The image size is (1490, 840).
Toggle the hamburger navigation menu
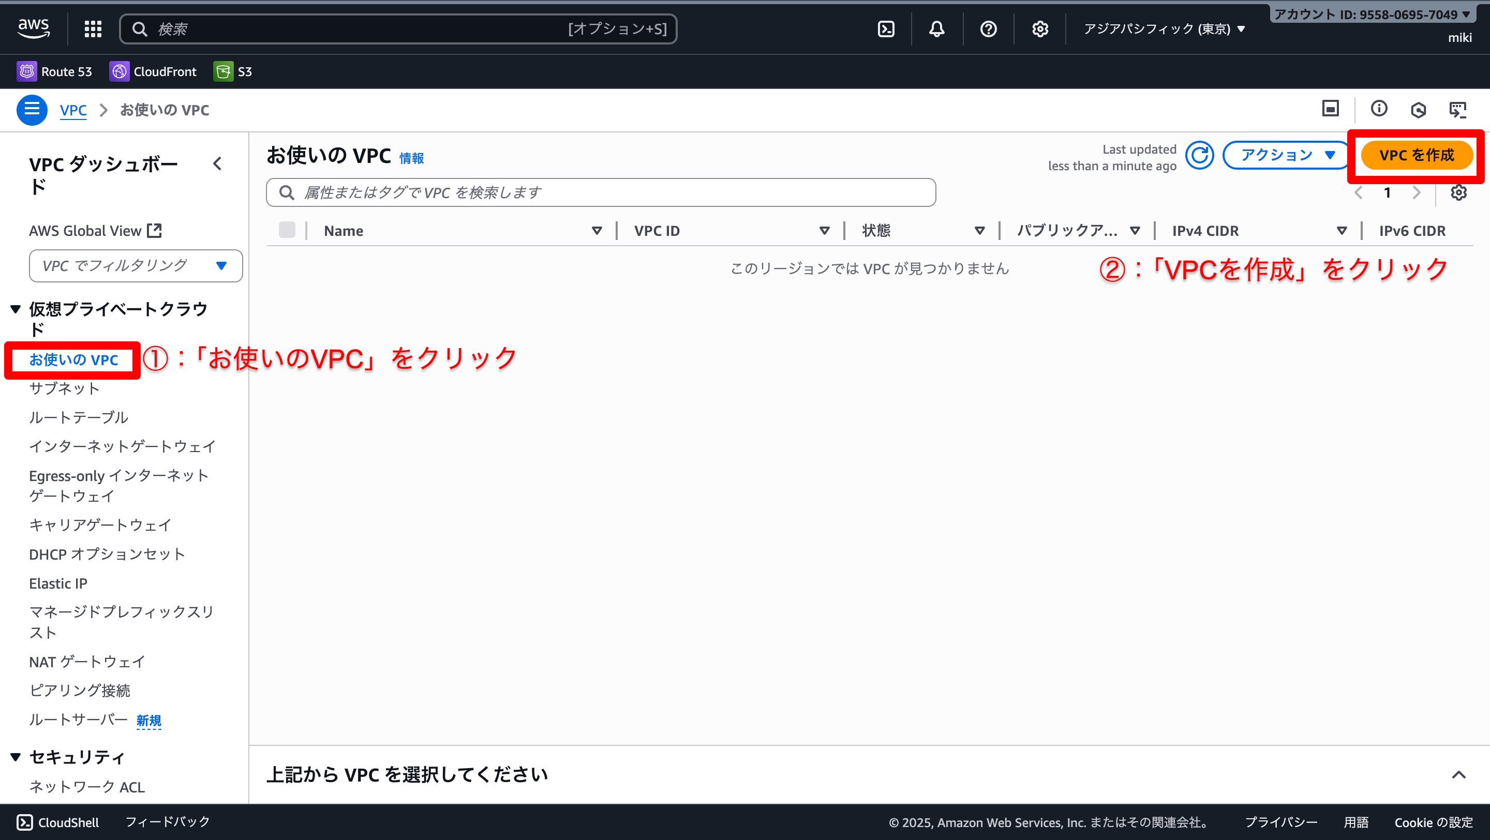(32, 110)
